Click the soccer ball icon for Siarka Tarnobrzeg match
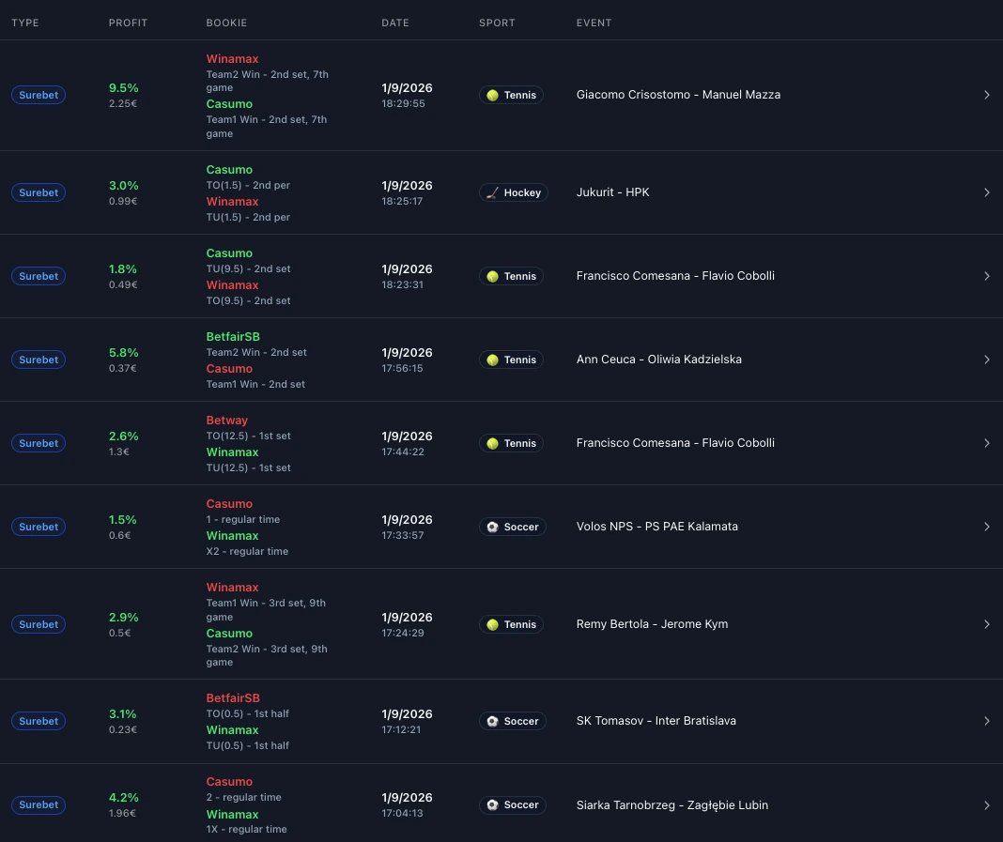The image size is (1003, 842). coord(492,804)
